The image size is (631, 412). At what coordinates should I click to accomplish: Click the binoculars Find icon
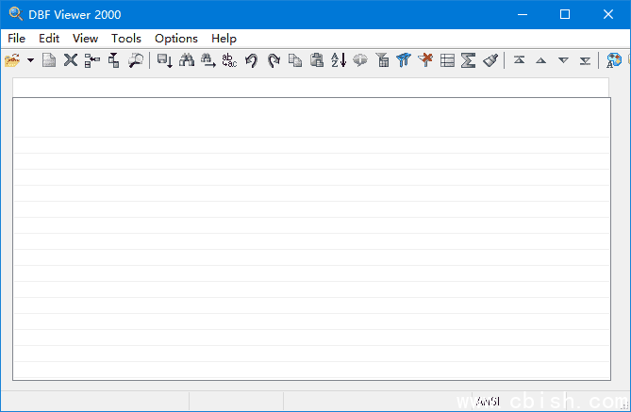pos(187,60)
